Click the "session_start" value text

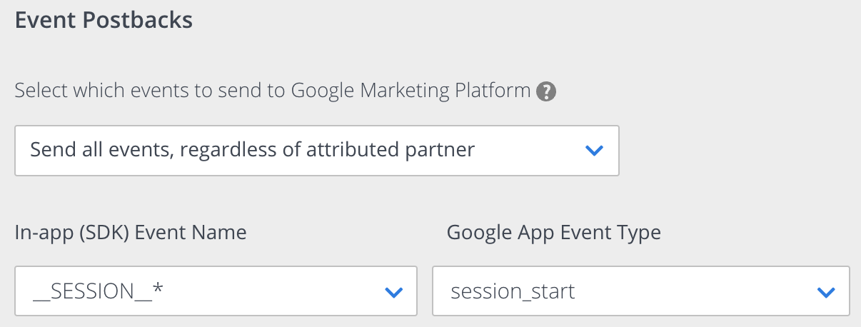pyautogui.click(x=513, y=292)
